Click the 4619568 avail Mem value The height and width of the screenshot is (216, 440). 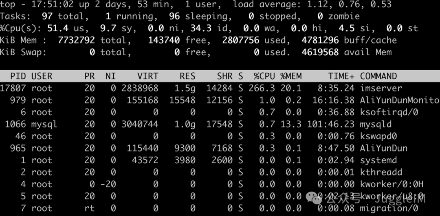tap(320, 52)
